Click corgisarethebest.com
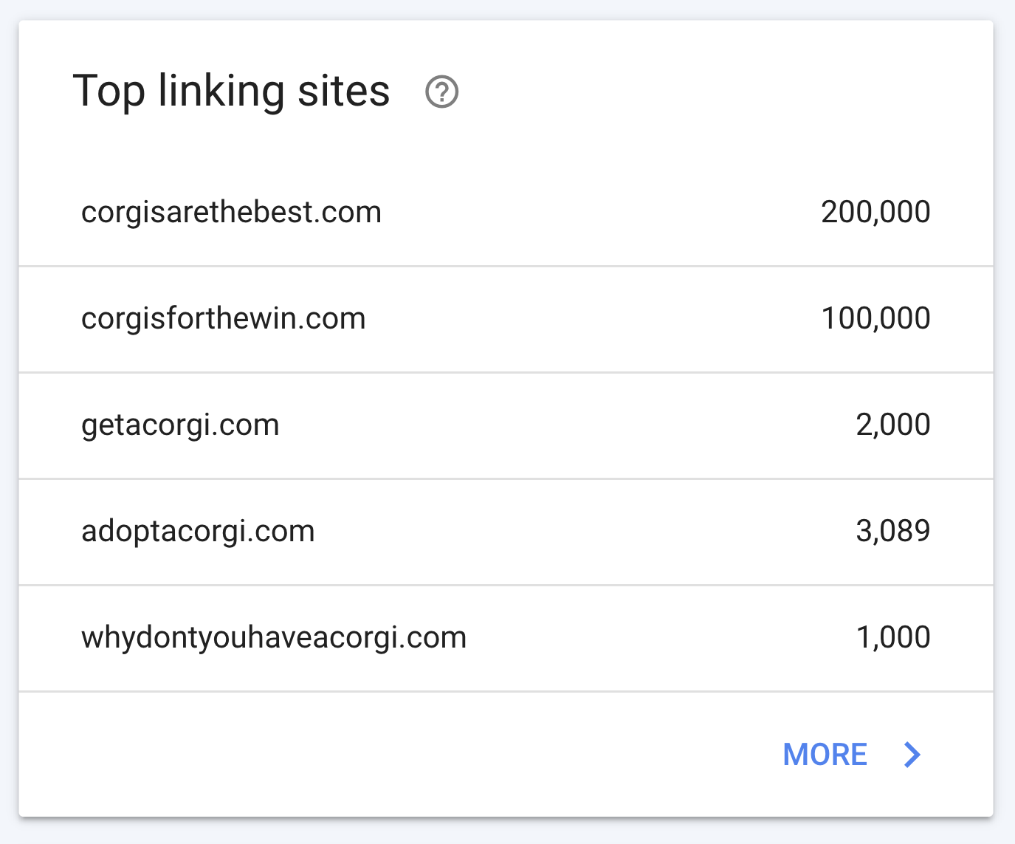 click(231, 212)
